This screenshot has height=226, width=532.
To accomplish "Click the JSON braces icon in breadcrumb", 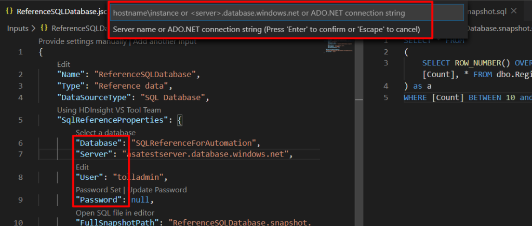I will 44,28.
